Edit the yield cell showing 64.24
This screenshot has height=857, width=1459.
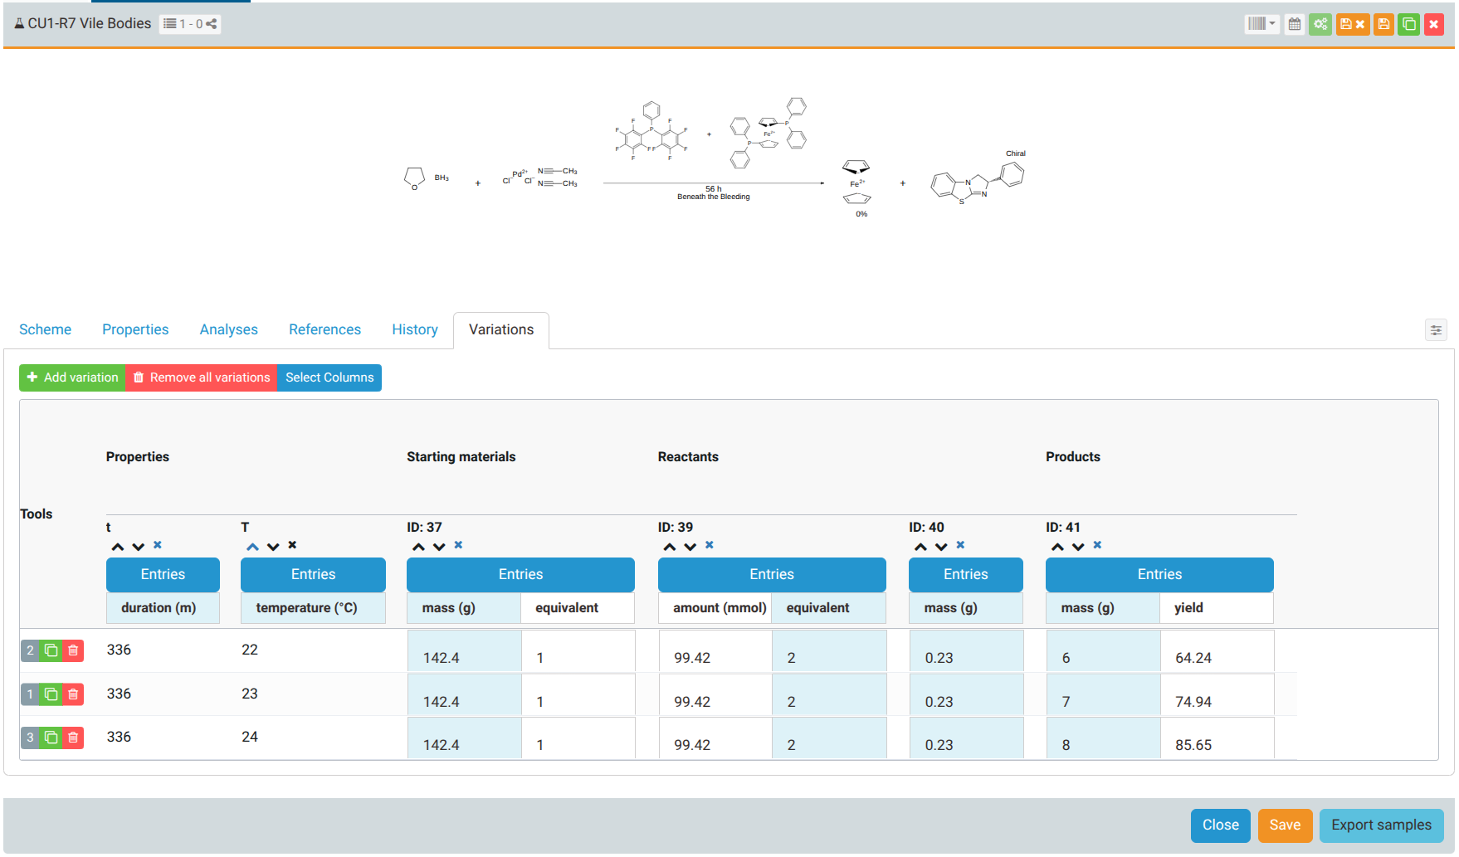(x=1216, y=657)
